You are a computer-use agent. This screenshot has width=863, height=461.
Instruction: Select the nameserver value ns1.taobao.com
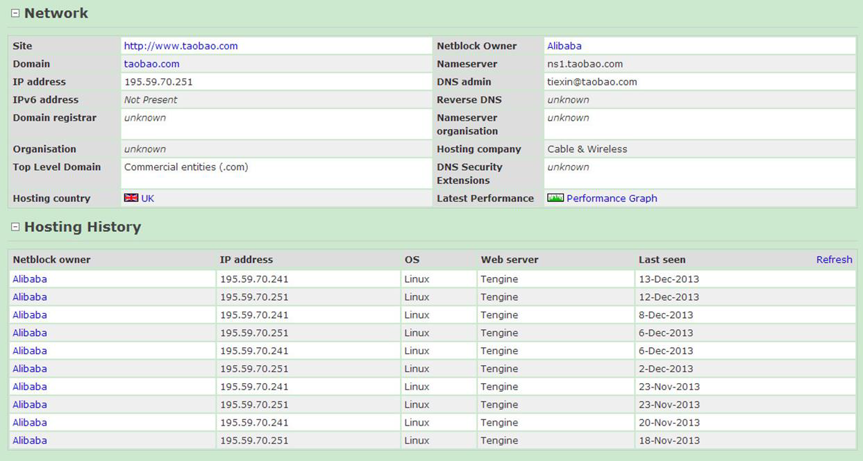(x=585, y=64)
